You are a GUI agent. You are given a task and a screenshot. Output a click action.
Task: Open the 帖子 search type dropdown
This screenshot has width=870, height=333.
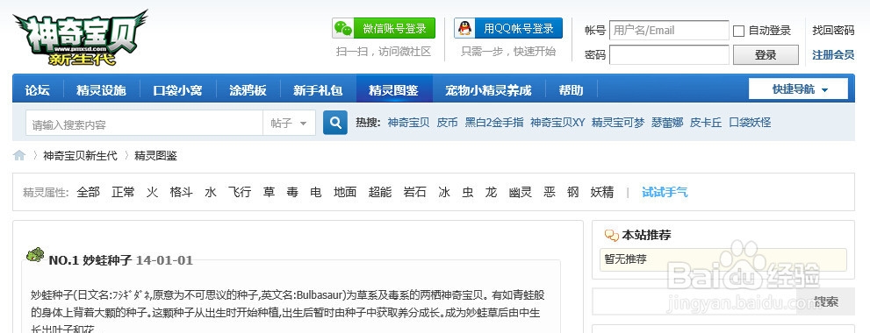pyautogui.click(x=289, y=123)
